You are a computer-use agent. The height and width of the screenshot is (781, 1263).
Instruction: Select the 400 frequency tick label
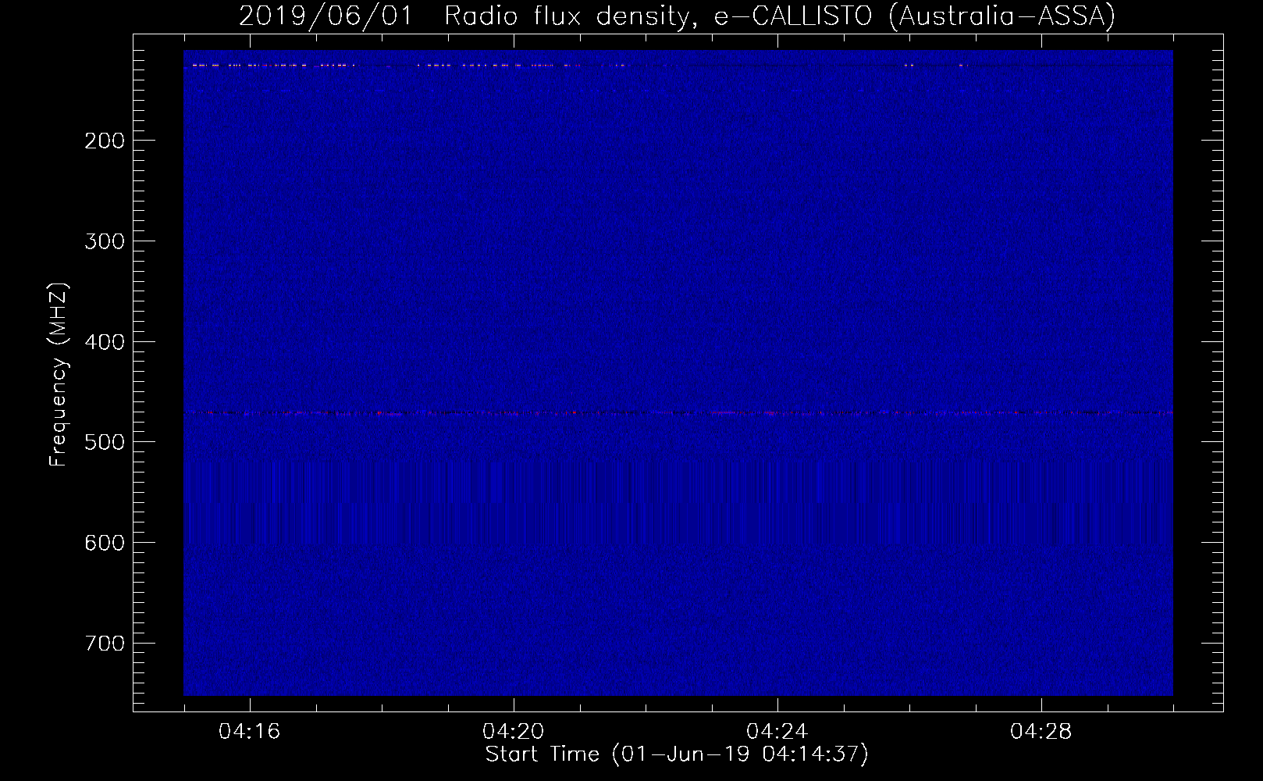click(x=104, y=342)
